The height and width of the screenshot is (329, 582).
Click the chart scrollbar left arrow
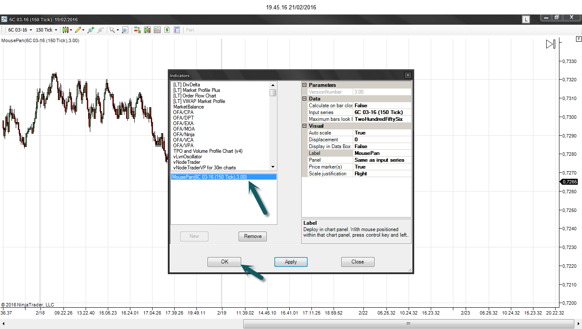pos(3,324)
